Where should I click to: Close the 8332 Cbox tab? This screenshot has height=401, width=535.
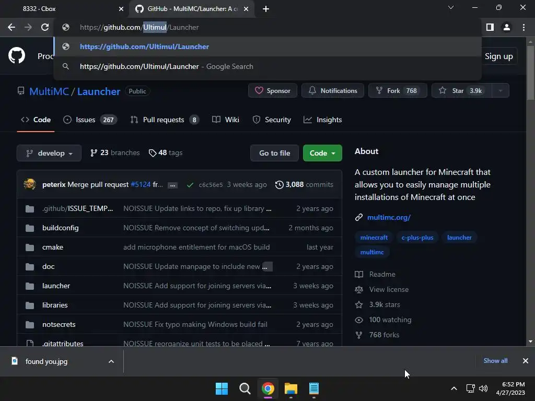[121, 9]
